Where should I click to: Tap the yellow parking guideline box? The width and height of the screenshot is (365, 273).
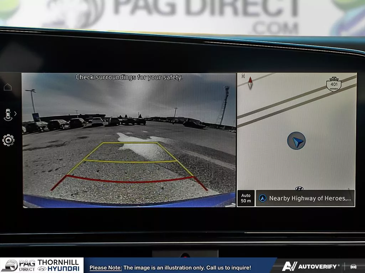[130, 152]
